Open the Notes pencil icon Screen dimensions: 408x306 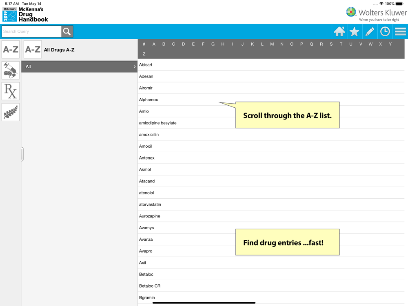[370, 32]
